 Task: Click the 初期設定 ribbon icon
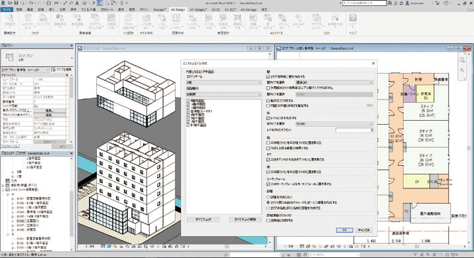(x=9, y=21)
